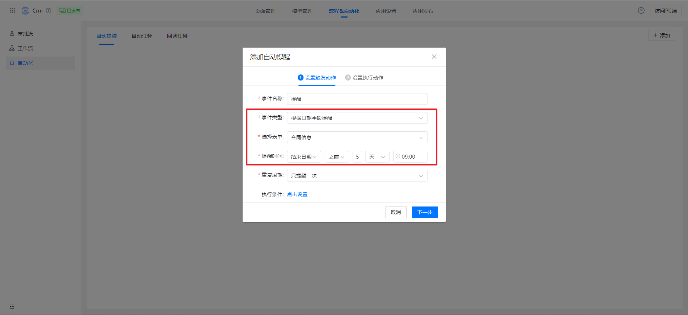The height and width of the screenshot is (315, 688).
Task: Collapse the sidebar with bottom menu icon
Action: pyautogui.click(x=12, y=306)
